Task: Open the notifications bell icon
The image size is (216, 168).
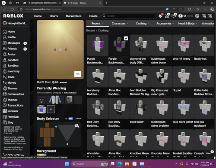Action: click(x=160, y=16)
